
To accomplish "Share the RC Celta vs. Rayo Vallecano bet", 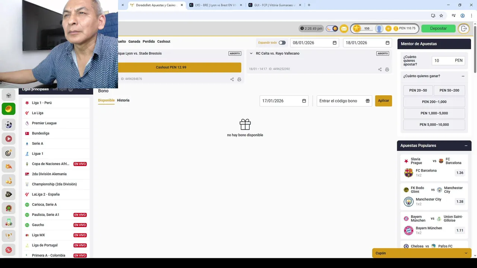I will click(x=380, y=69).
